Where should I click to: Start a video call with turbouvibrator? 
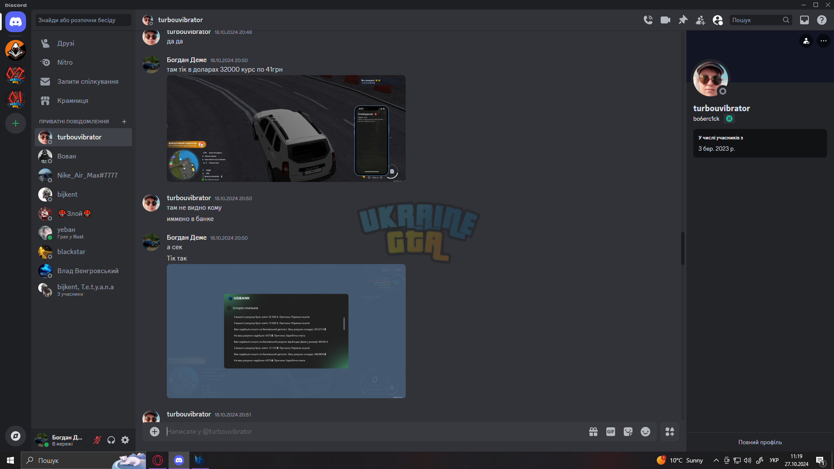(665, 20)
